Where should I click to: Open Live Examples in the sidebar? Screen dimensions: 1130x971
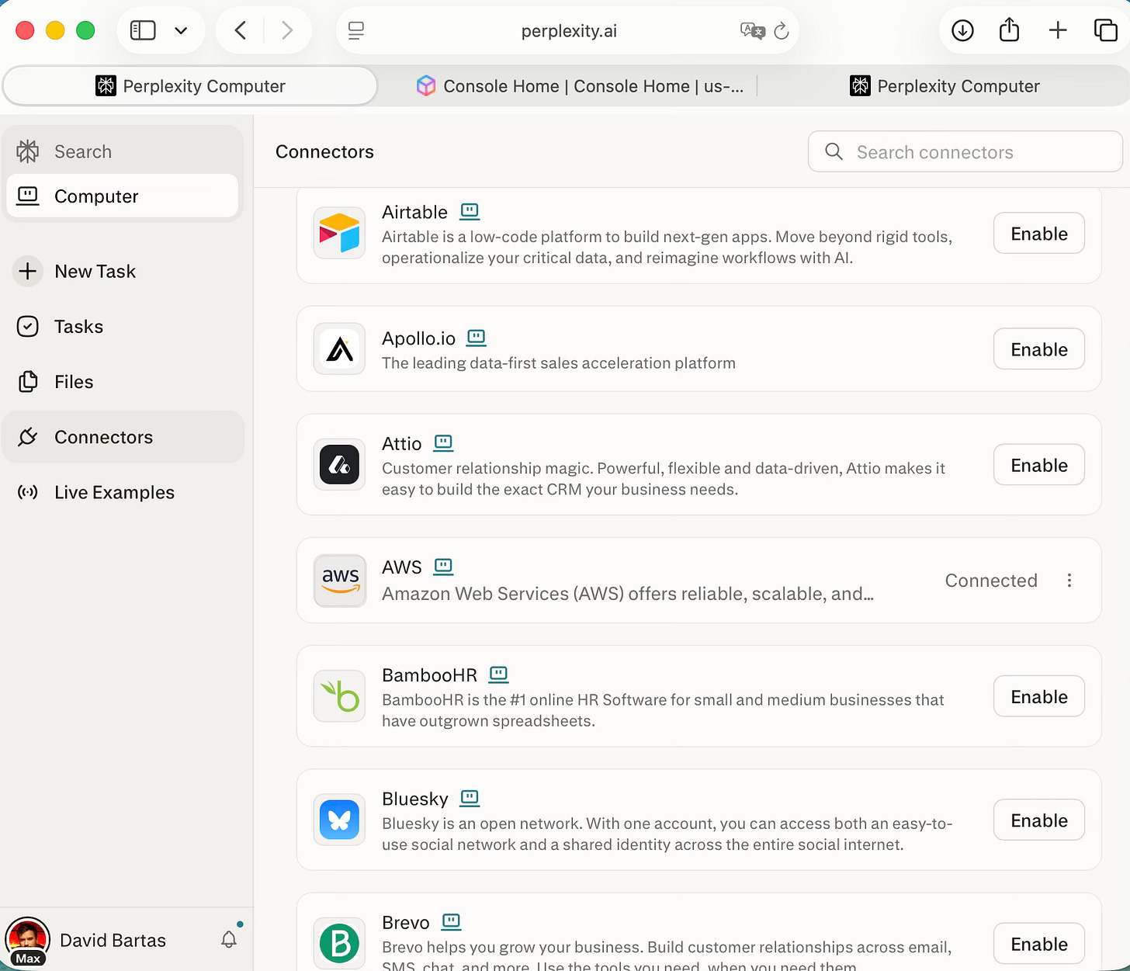click(123, 492)
